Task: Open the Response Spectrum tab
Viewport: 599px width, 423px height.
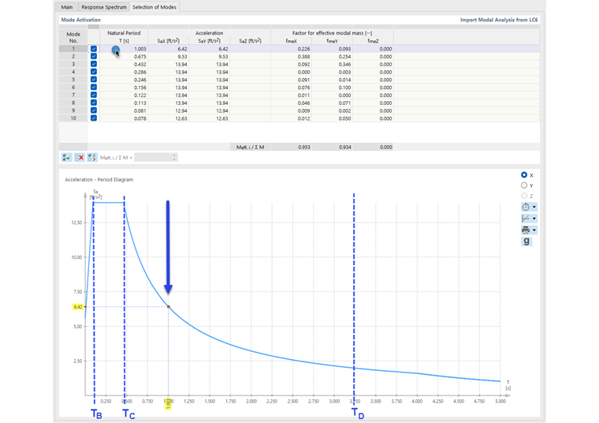Action: tap(102, 7)
